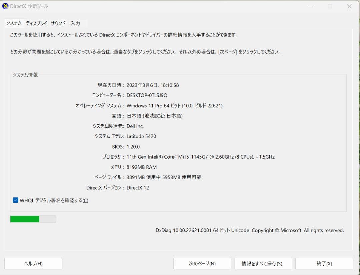
Task: Switch to the ディスプレイ tab
Action: 36,23
